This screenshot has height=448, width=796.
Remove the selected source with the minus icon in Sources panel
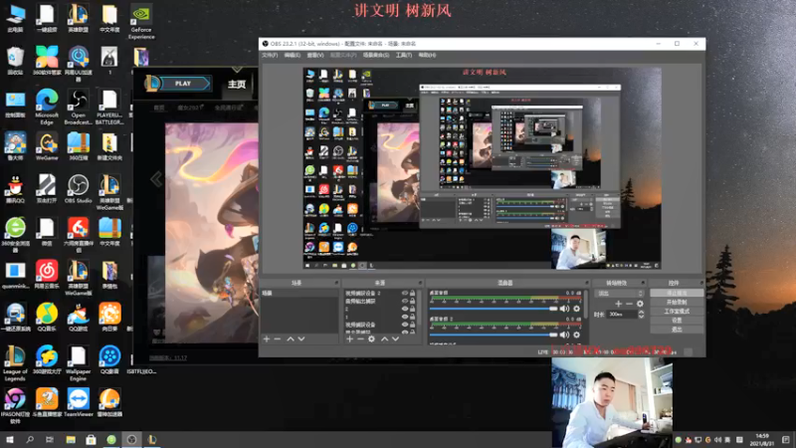360,338
